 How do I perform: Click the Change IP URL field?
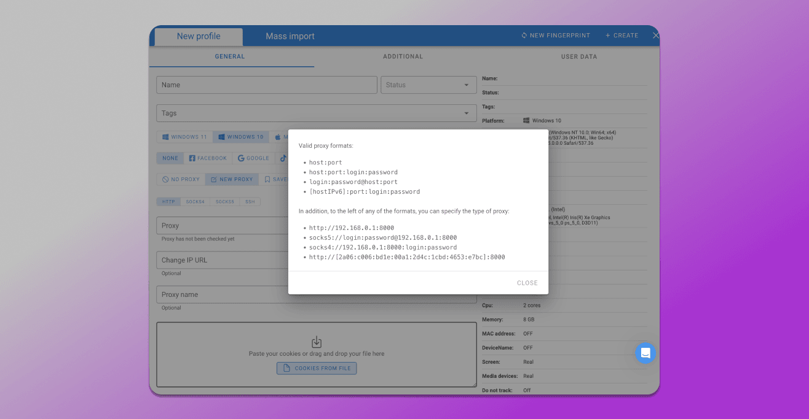(x=223, y=260)
